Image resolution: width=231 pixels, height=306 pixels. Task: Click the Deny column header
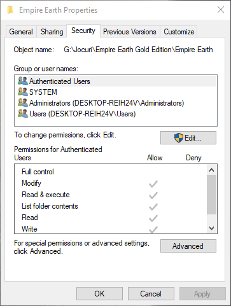(x=193, y=158)
